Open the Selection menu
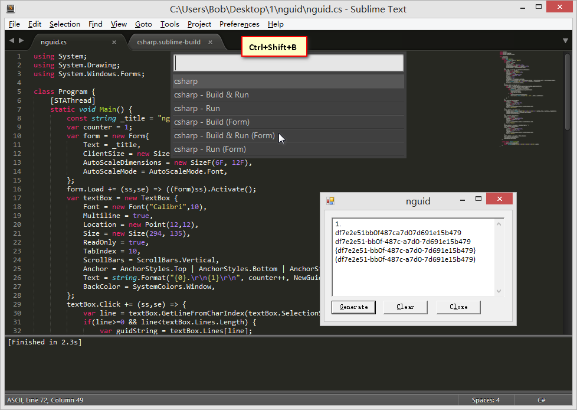The height and width of the screenshot is (410, 577). point(65,24)
